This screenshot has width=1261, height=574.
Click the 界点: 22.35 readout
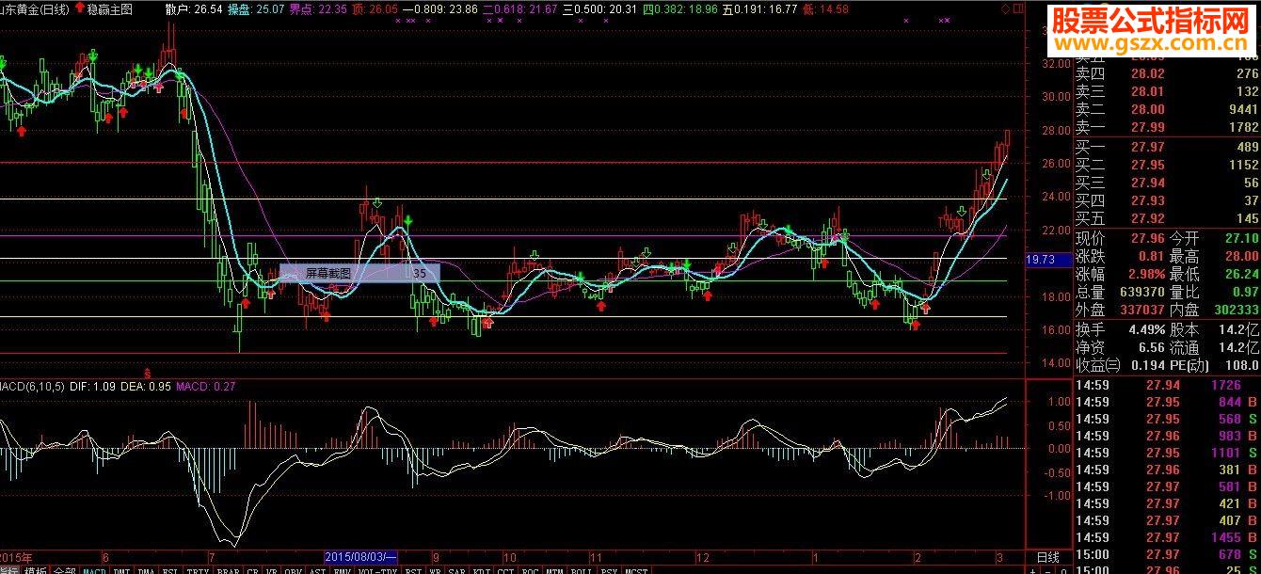[317, 8]
